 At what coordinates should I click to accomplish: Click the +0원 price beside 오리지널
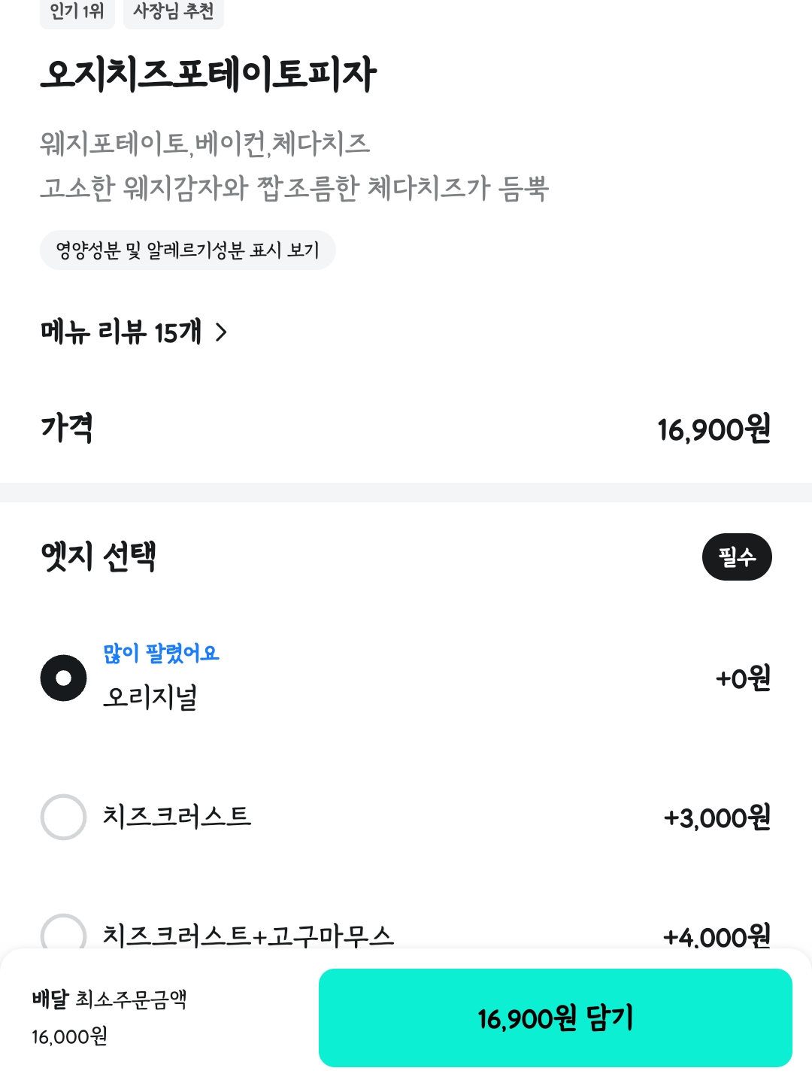click(743, 678)
